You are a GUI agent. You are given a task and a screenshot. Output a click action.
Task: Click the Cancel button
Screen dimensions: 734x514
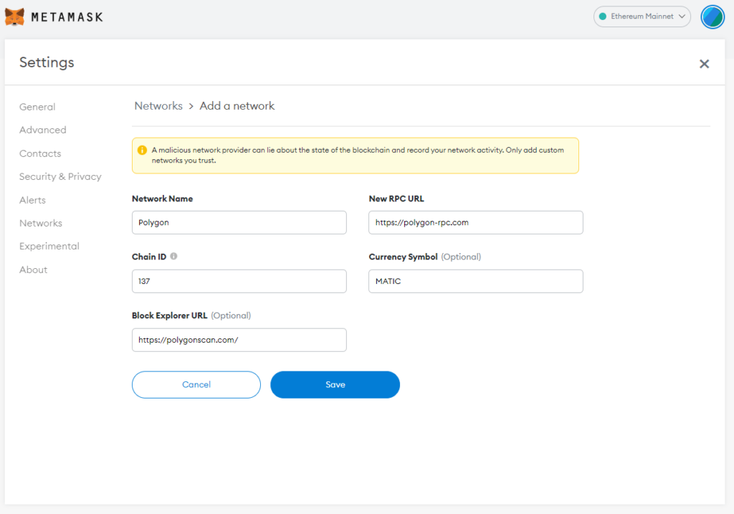click(196, 385)
